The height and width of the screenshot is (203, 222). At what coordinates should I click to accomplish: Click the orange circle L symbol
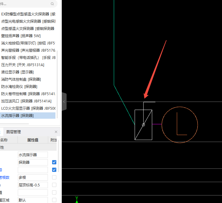click(180, 125)
